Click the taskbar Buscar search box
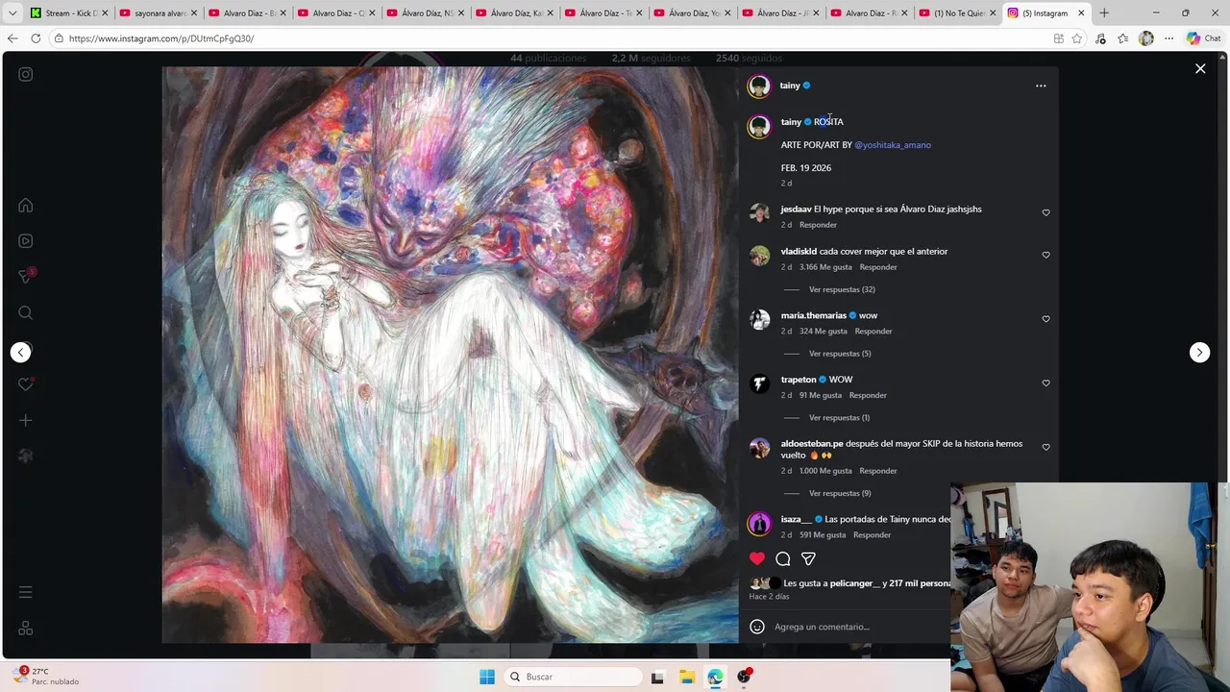1230x692 pixels. pos(574,677)
